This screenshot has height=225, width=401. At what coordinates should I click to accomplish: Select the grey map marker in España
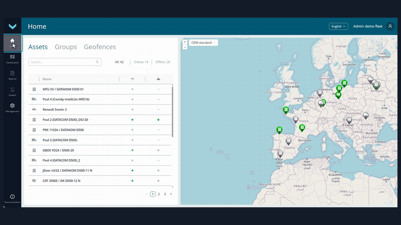coord(289,141)
